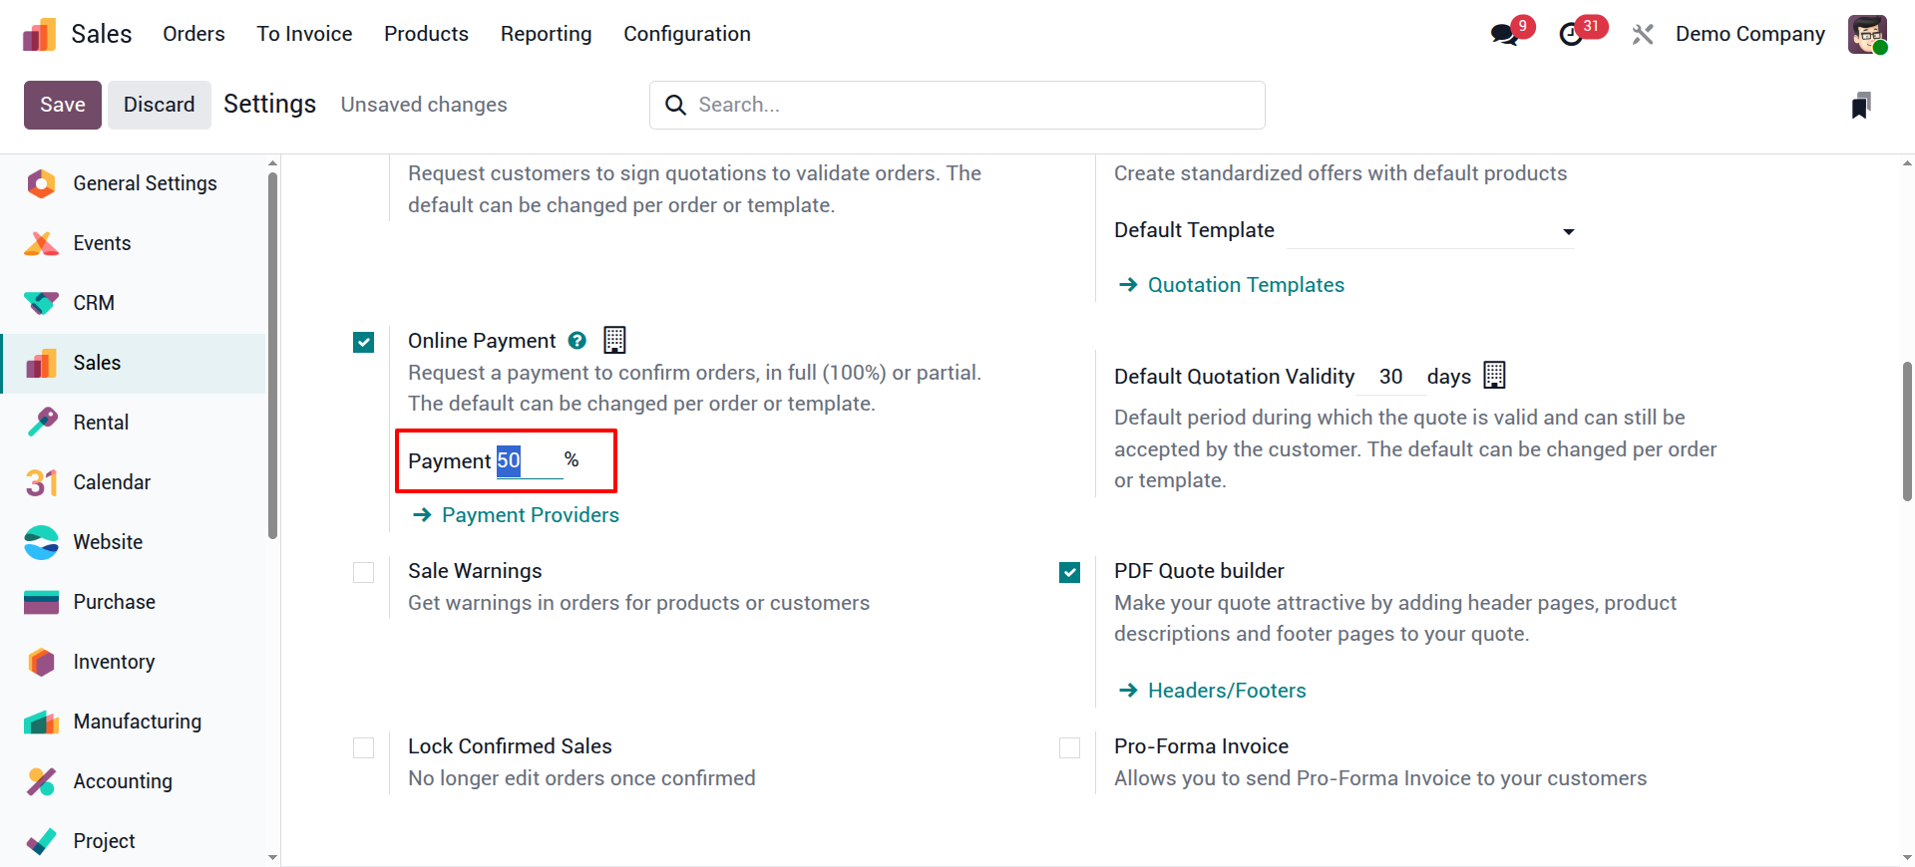
Task: Disable the PDF Quote builder checkbox
Action: 1070,573
